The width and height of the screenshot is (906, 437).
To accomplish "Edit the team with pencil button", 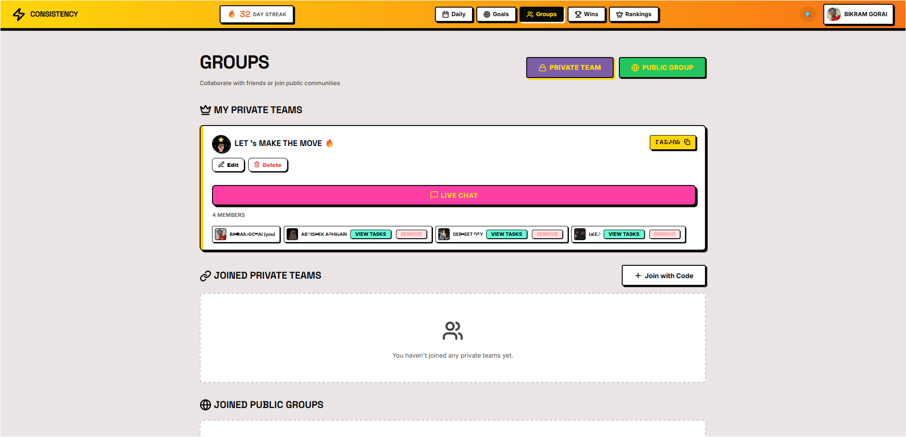I will [228, 165].
